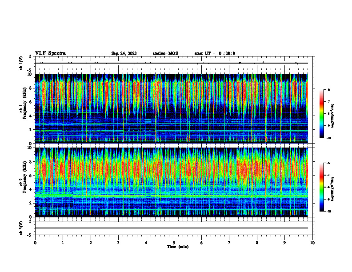Screen dimensions: 352x272
Task: Select ch.1 color bar log(PSD) unit label
Action: click(x=333, y=116)
